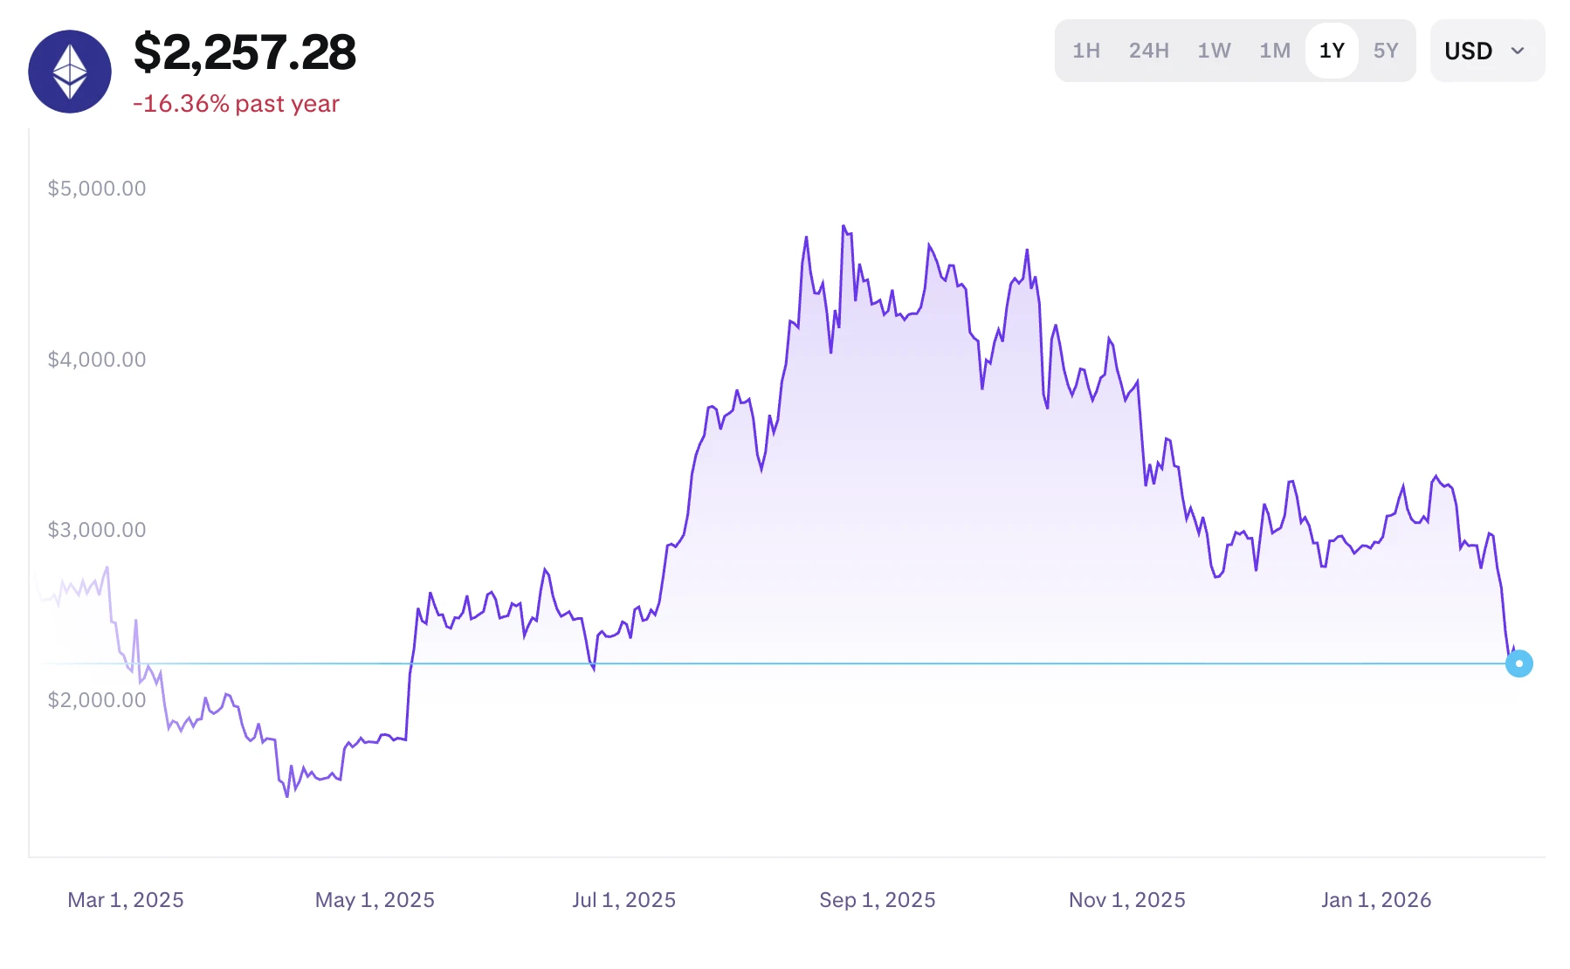The image size is (1570, 969).
Task: Click the $5,000.00 axis label
Action: [x=98, y=188]
